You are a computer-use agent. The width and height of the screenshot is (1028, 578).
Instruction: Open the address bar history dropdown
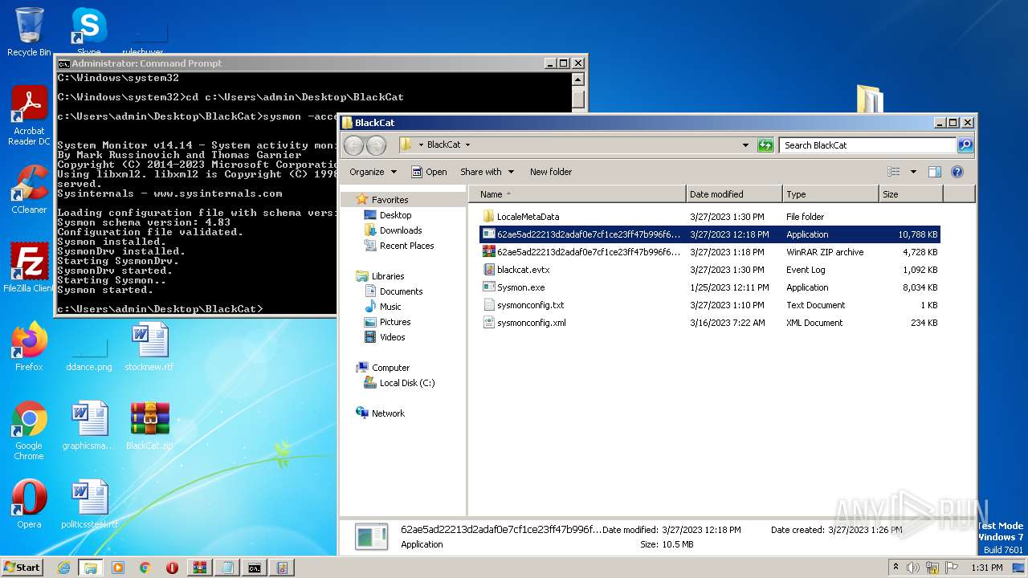(x=746, y=145)
